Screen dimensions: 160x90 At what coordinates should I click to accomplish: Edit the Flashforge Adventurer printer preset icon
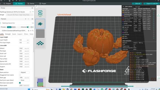coord(30,12)
